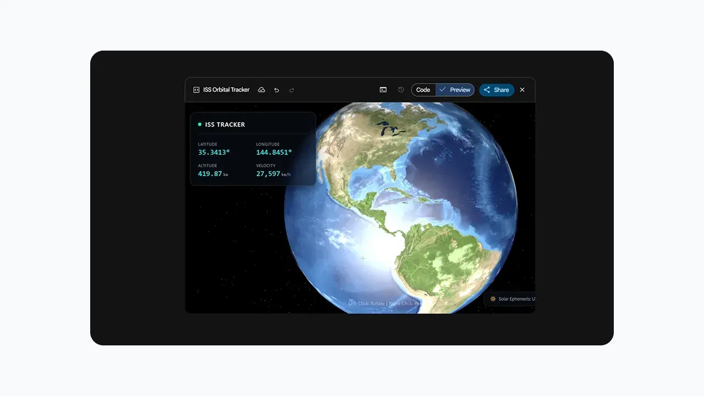Screen dimensions: 704x396
Task: Click the ISS Orbital Tracker title
Action: tap(227, 90)
